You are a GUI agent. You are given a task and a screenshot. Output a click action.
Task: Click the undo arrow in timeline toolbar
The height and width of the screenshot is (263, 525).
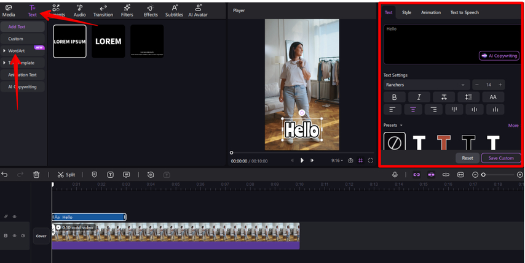(x=5, y=175)
